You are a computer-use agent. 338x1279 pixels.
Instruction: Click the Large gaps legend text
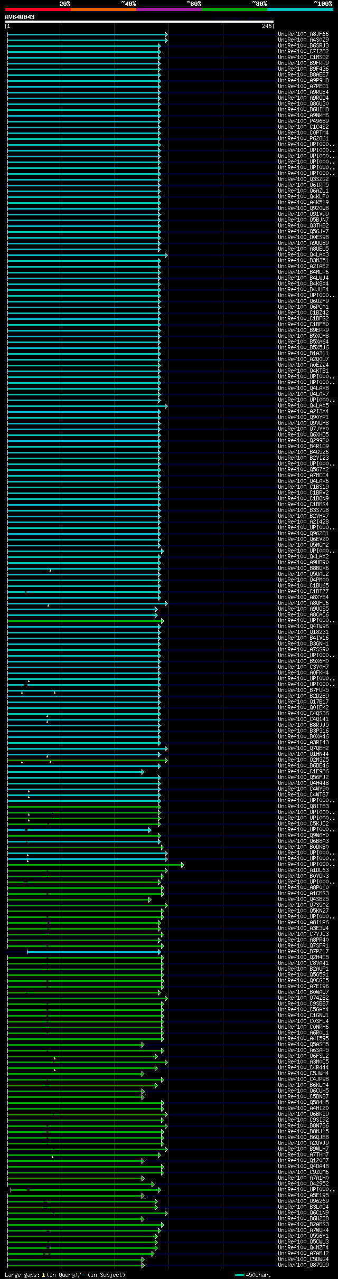coord(65,1275)
